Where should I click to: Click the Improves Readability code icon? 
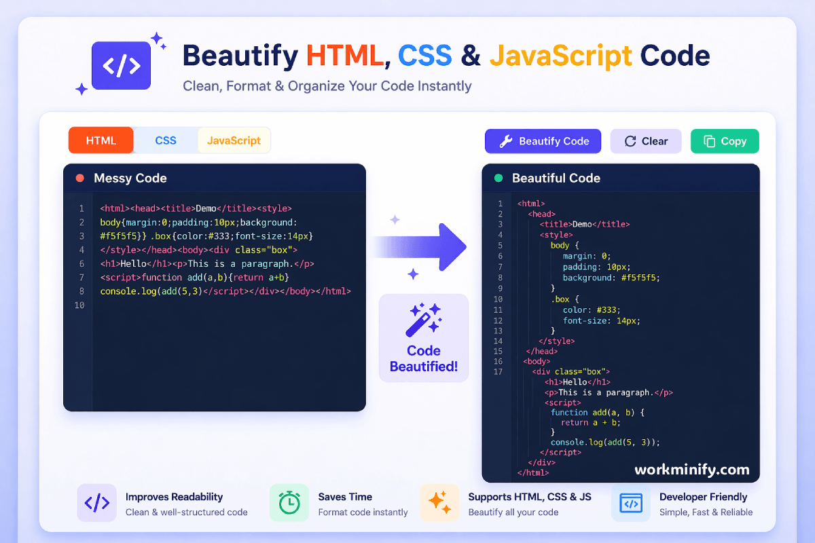pos(96,503)
